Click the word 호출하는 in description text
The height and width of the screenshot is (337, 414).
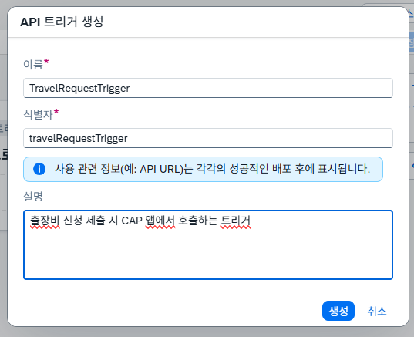click(198, 221)
